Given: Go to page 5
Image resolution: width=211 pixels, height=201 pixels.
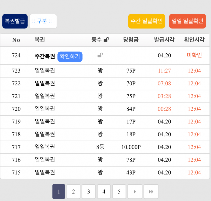Looking at the screenshot, I should tap(119, 192).
